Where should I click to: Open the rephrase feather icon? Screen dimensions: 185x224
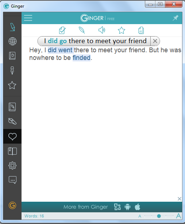tap(82, 30)
